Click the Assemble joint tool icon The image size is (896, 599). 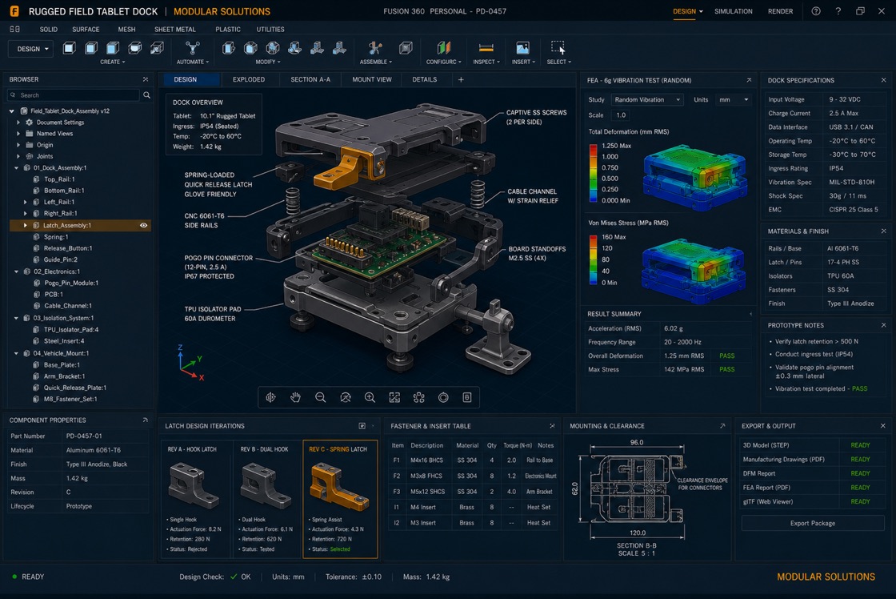[375, 48]
